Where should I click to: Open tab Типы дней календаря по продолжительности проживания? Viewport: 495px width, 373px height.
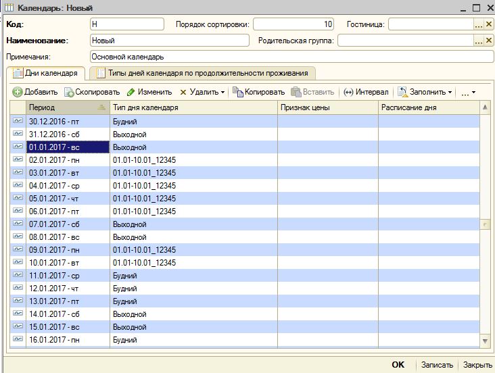203,73
